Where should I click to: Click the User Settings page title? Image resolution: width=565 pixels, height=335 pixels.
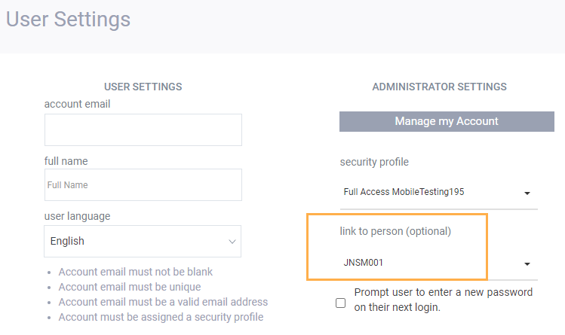click(x=68, y=19)
